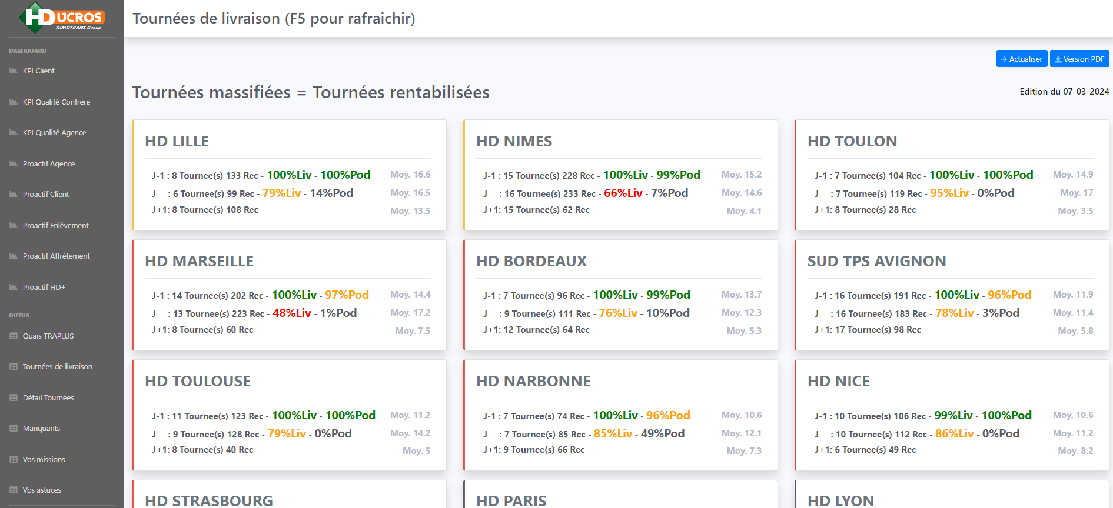This screenshot has width=1113, height=508.
Task: Click 78%Liv in SUD TPS AVIGNON
Action: [x=955, y=313]
